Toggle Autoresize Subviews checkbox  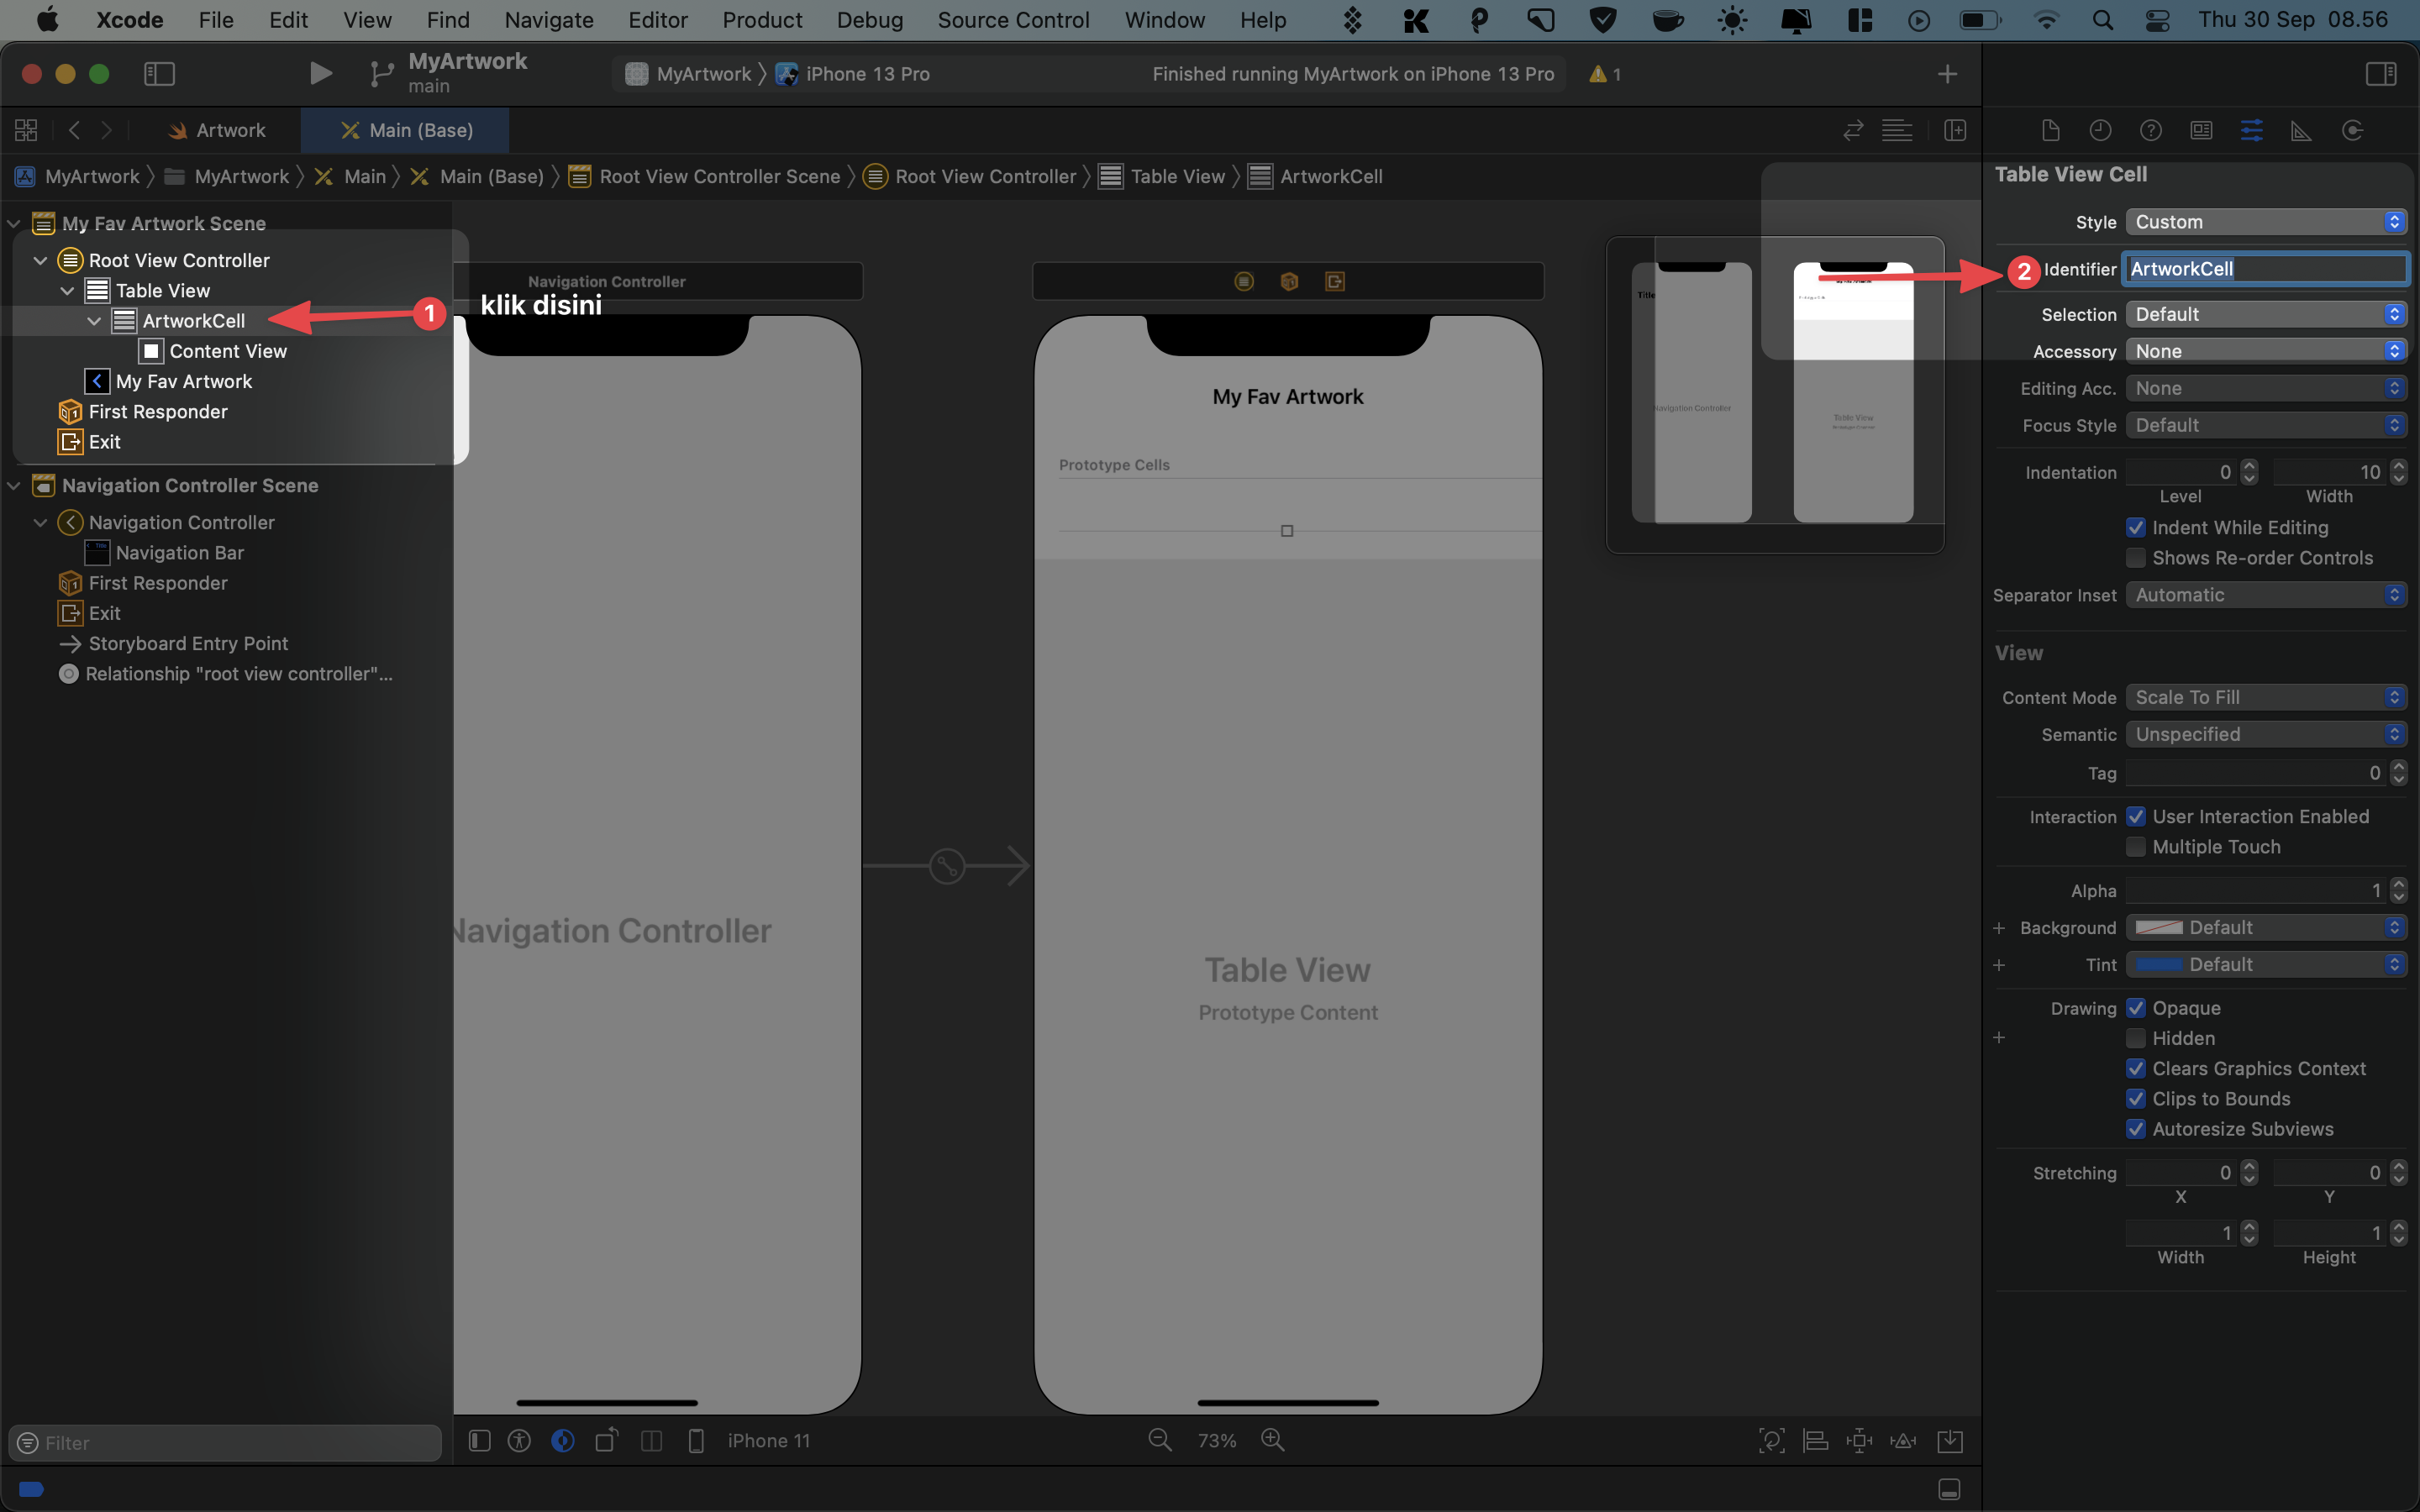tap(2135, 1128)
